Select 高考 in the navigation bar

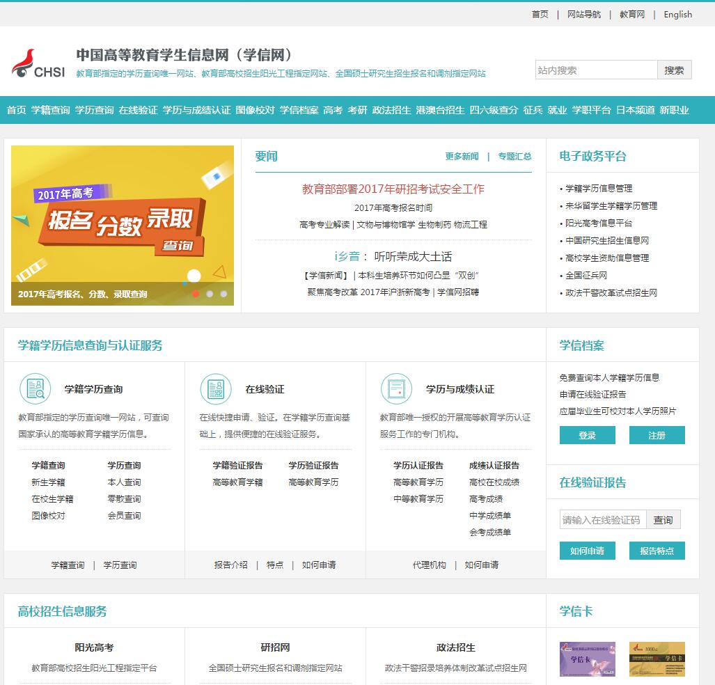point(333,110)
